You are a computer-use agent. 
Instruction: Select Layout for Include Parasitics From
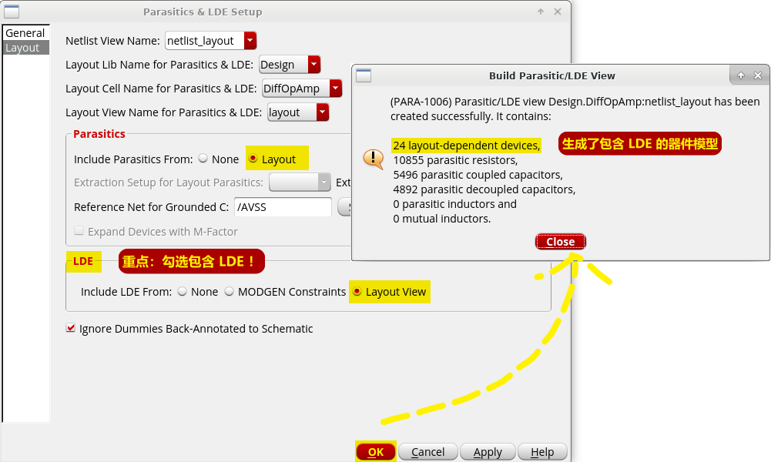pyautogui.click(x=253, y=159)
